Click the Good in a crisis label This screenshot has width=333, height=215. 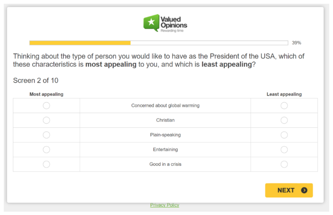pyautogui.click(x=165, y=164)
